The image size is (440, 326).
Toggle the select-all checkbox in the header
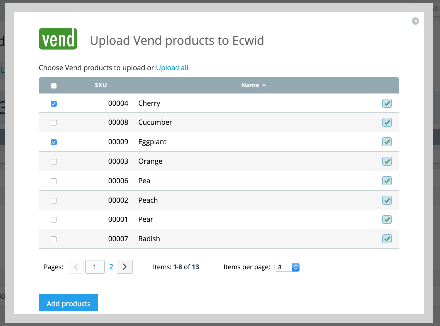tap(54, 86)
